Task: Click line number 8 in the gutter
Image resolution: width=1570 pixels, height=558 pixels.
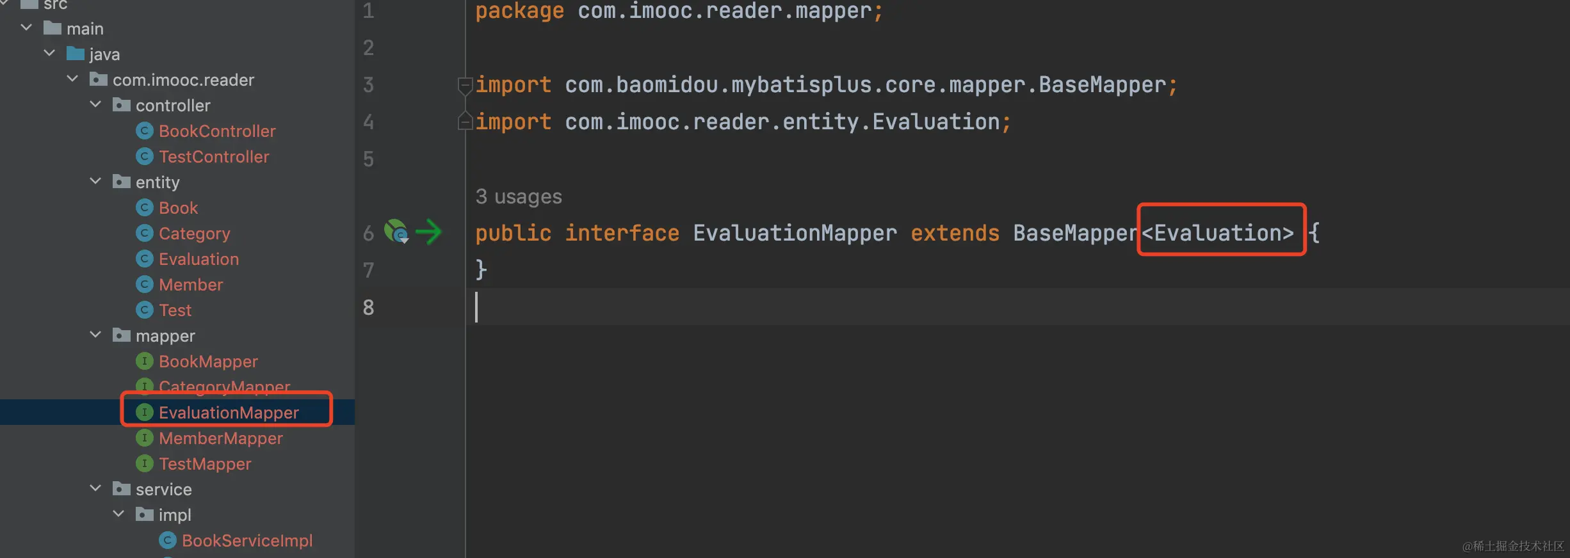Action: pyautogui.click(x=368, y=307)
